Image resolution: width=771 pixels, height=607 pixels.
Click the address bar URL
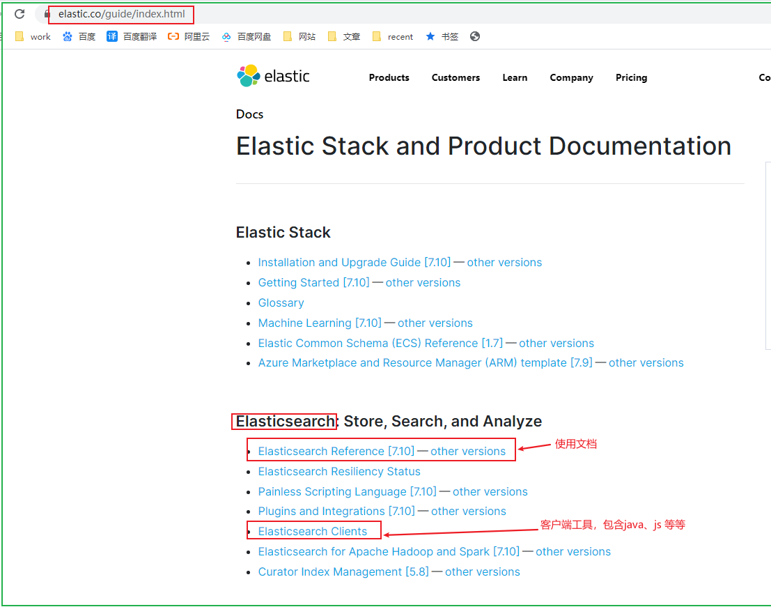pyautogui.click(x=121, y=14)
